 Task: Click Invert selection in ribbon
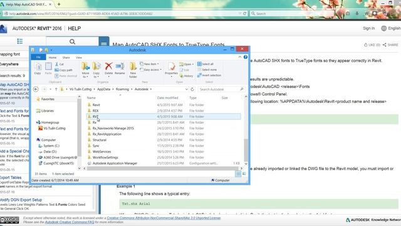[209, 75]
